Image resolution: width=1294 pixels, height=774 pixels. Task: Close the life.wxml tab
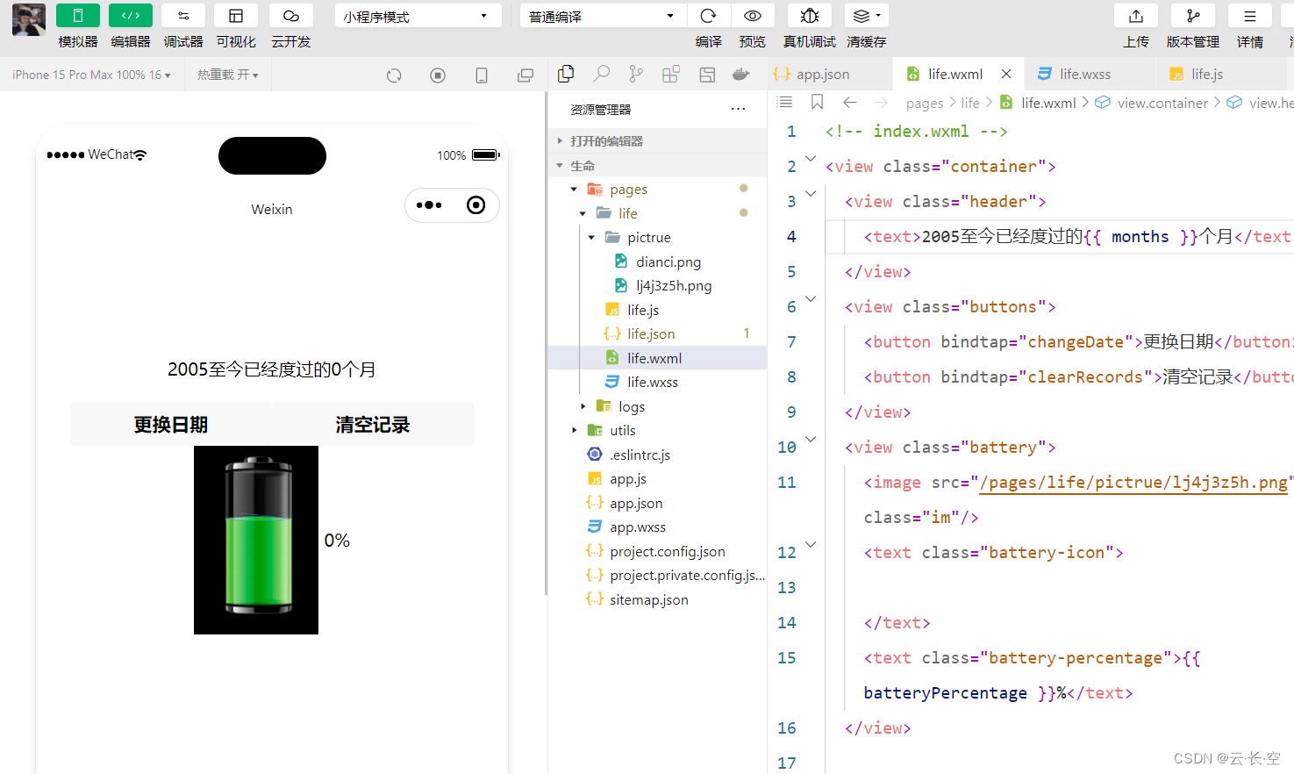(1006, 74)
